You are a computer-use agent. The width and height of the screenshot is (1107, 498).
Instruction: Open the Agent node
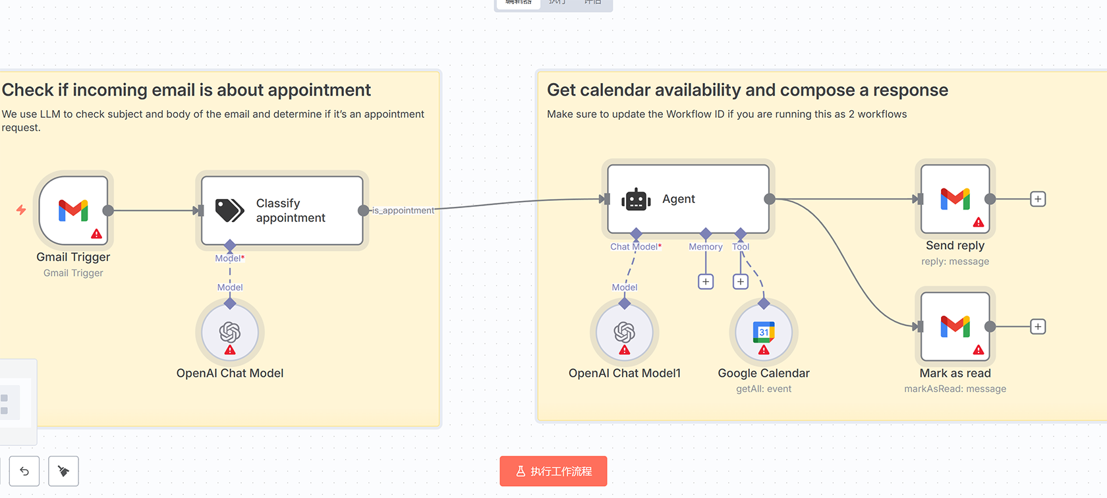tap(688, 199)
